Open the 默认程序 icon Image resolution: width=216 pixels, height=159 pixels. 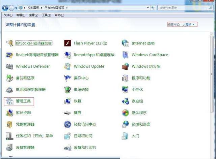point(125,113)
